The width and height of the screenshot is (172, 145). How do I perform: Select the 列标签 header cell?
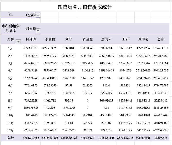(x=31, y=28)
